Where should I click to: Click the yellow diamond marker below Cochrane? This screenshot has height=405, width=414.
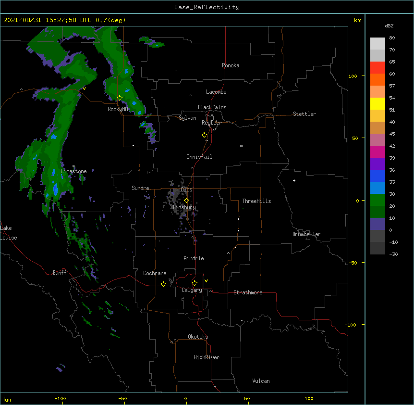[x=163, y=284]
